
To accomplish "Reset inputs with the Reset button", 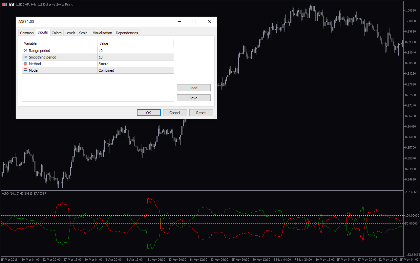I will coord(201,113).
